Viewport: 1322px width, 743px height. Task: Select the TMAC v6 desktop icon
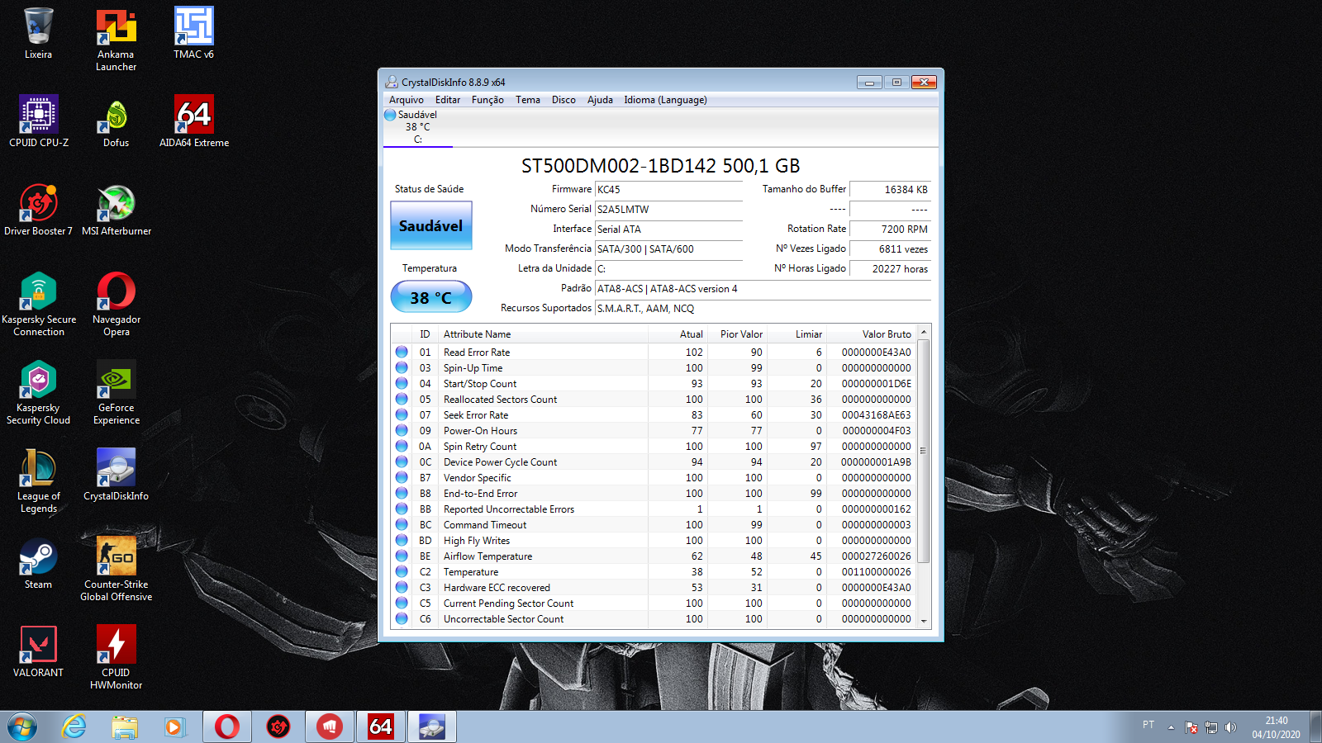[194, 34]
